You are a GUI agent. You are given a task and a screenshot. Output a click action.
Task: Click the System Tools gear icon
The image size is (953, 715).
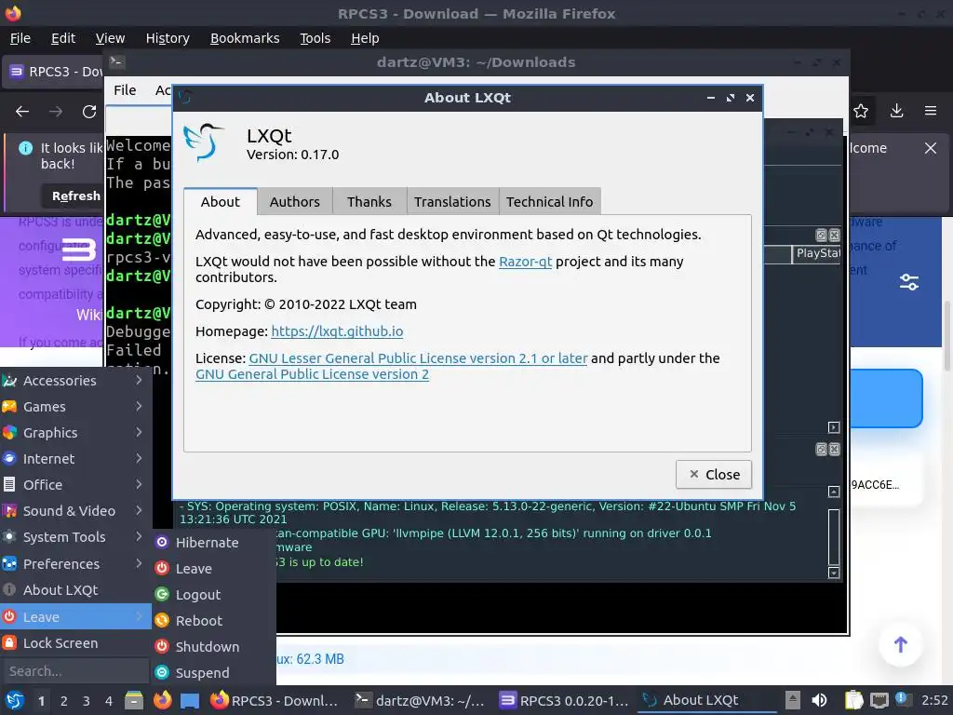[x=9, y=537]
